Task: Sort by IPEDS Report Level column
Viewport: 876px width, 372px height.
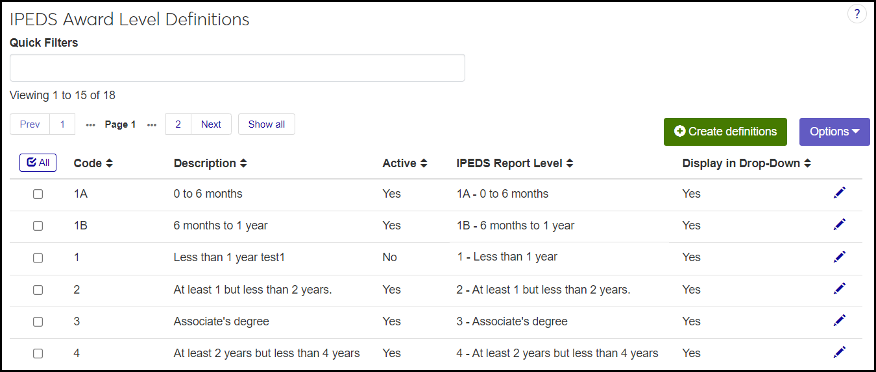Action: (569, 164)
